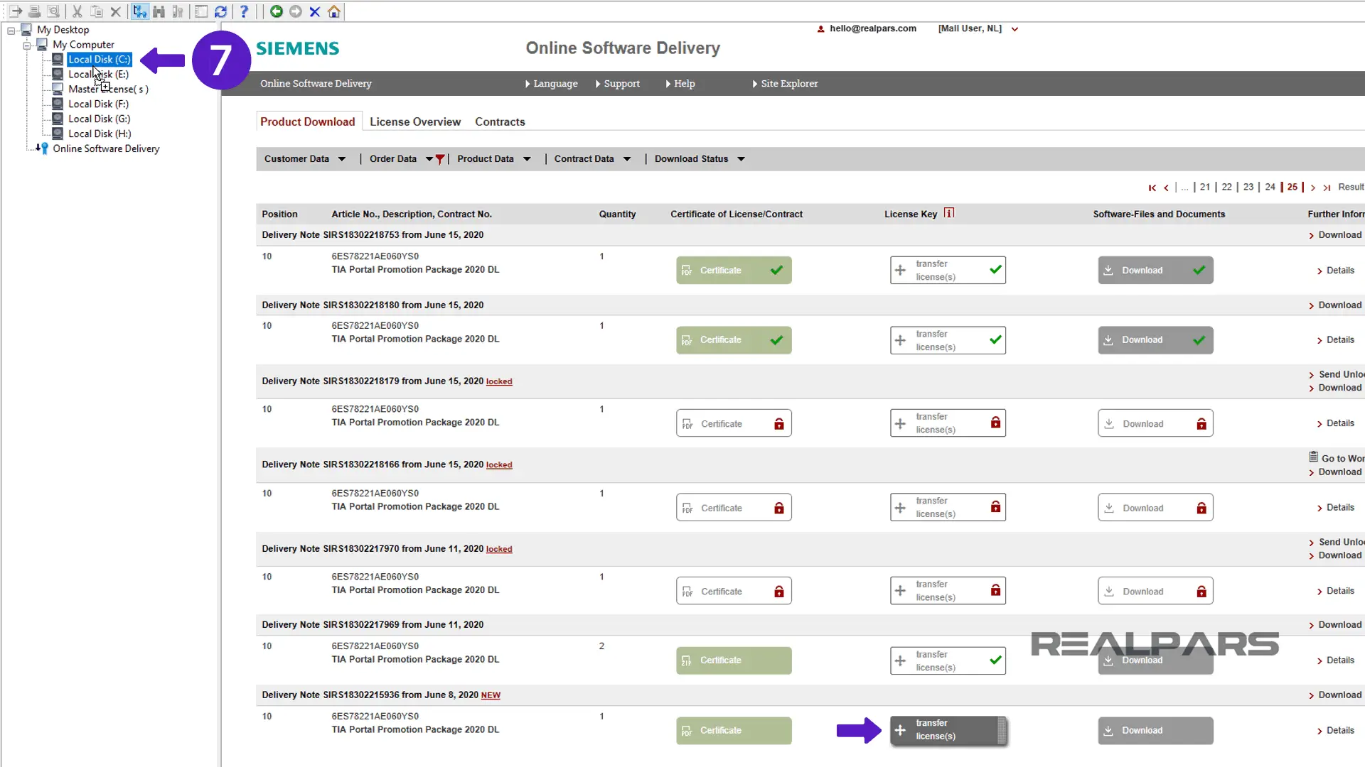Screen dimensions: 1365x767
Task: Go to results page 21
Action: [1205, 187]
